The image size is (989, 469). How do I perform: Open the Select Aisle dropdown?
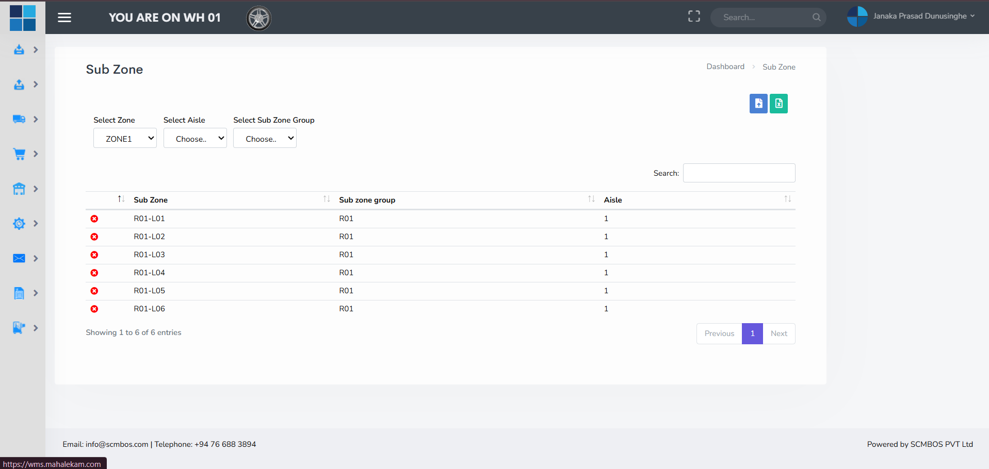[195, 138]
